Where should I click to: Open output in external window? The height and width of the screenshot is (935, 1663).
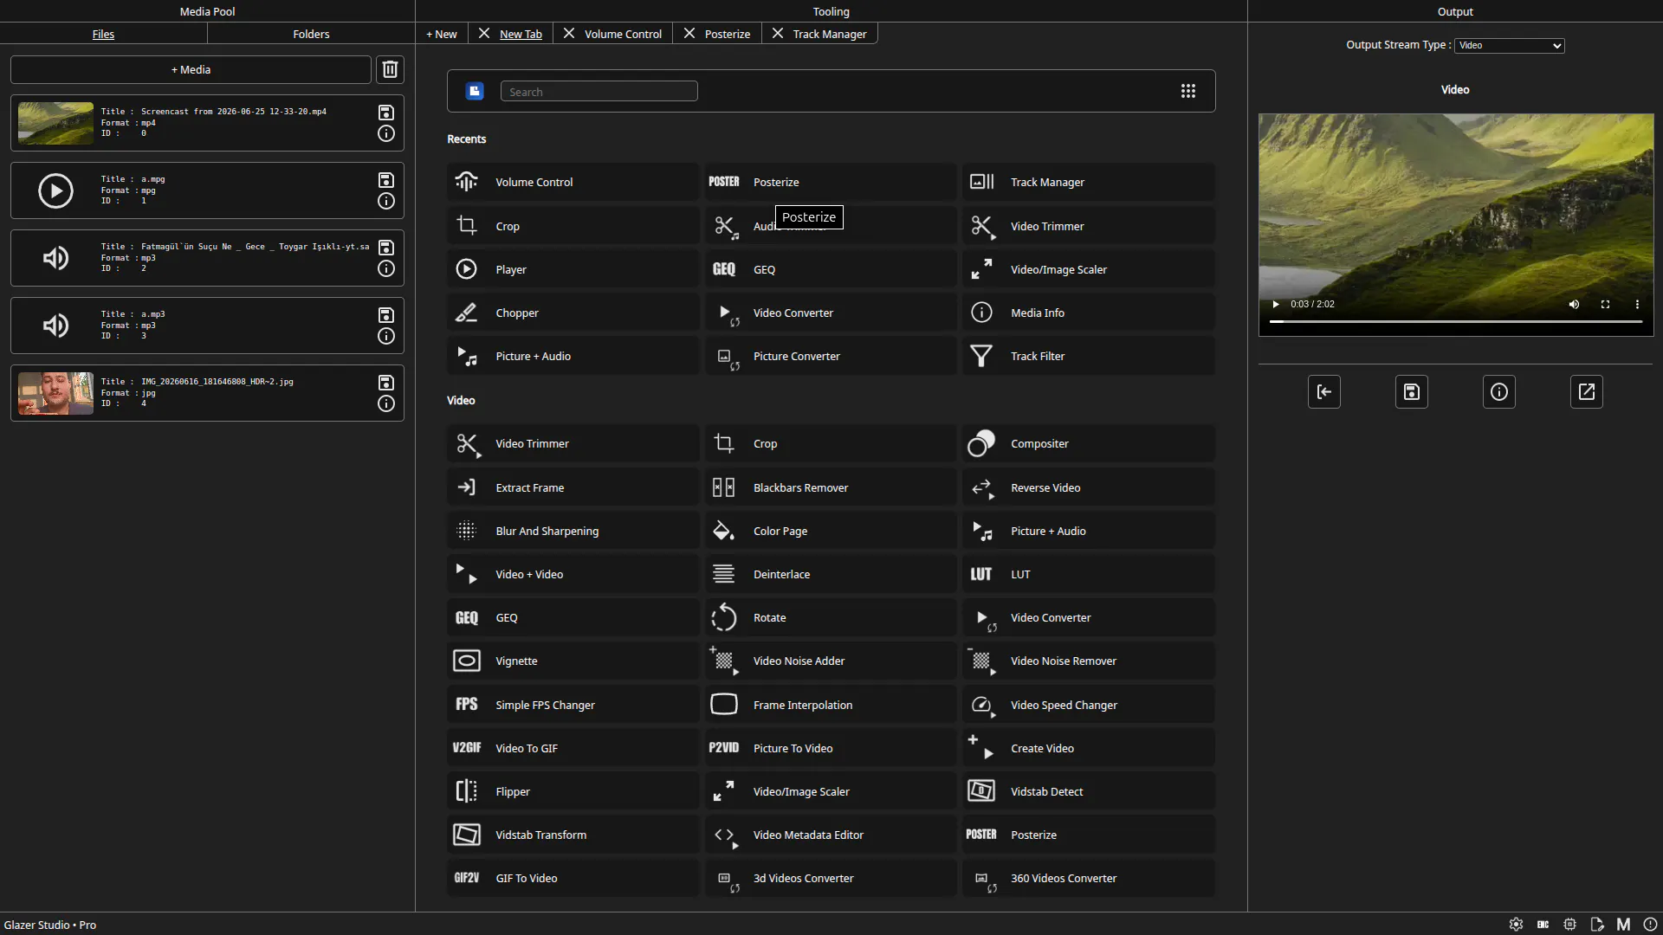pyautogui.click(x=1587, y=391)
